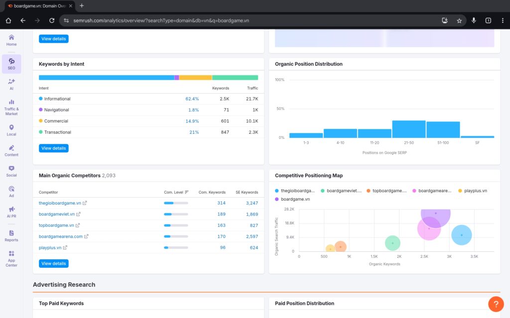
Task: Expand the browser Chrome menu
Action: [x=503, y=21]
